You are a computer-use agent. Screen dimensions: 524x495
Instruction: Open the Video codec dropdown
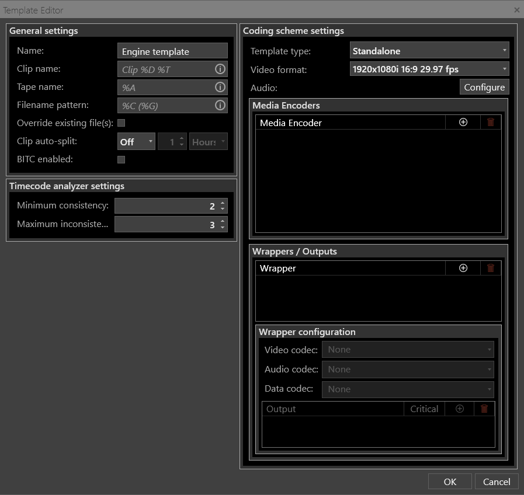[408, 350]
